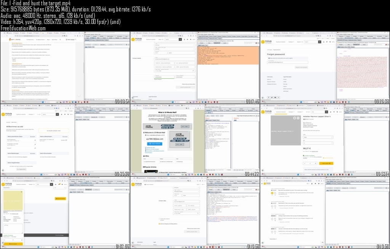Click the yellow reviewer avatar icon at 01:19:50

[272, 193]
